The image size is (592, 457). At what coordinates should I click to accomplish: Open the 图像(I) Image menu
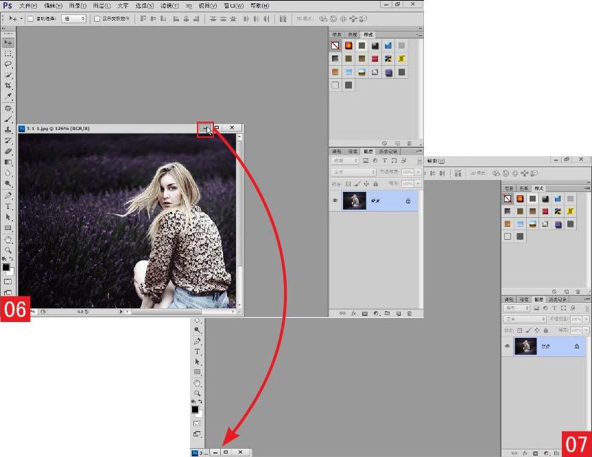[x=78, y=5]
